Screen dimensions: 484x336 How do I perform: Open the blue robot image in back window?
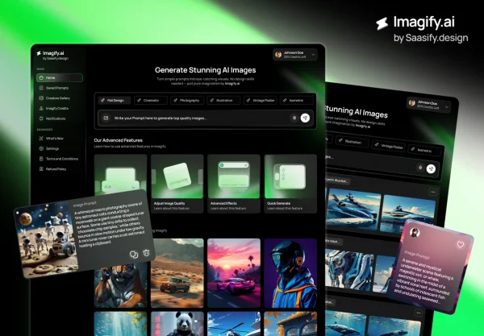348,269
